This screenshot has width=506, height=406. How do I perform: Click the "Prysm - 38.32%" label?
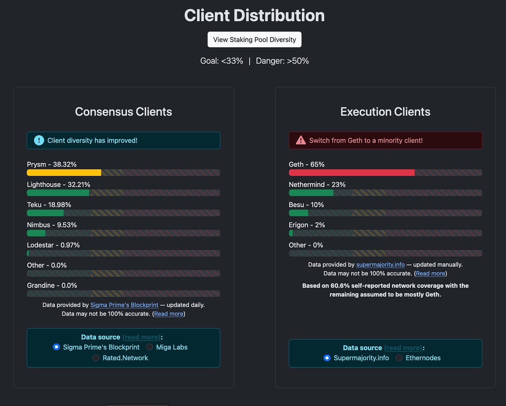tap(52, 164)
